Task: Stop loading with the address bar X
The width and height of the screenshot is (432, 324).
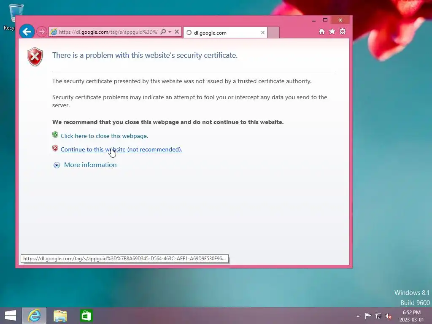Action: pyautogui.click(x=177, y=32)
